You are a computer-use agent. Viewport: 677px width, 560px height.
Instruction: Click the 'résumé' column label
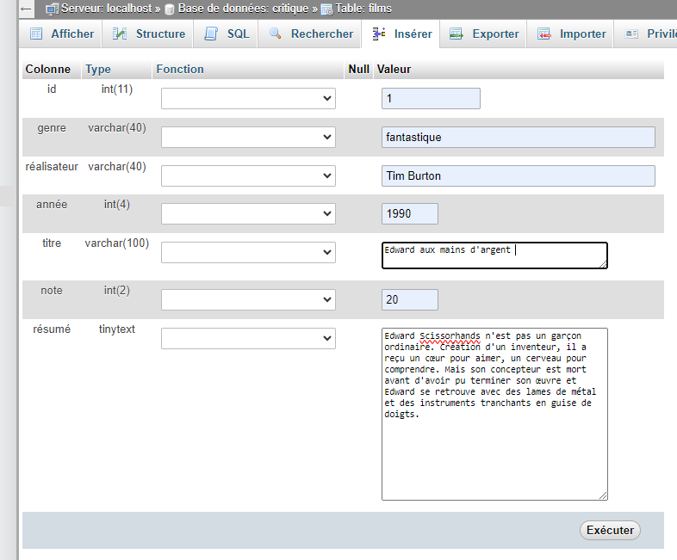52,329
